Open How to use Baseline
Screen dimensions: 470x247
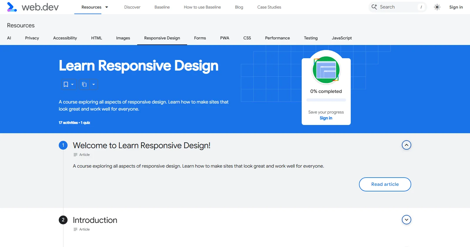point(202,7)
